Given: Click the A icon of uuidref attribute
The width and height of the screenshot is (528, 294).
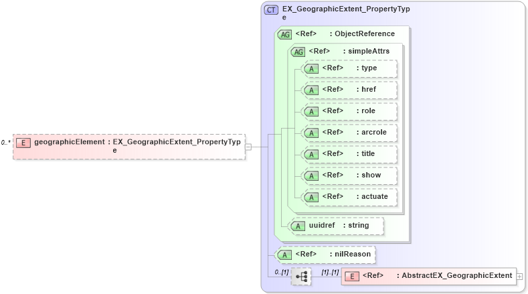Looking at the screenshot, I should tap(298, 226).
